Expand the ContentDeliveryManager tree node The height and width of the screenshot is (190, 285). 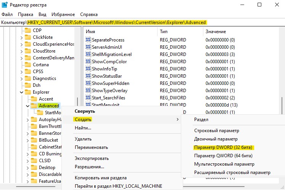point(21,58)
